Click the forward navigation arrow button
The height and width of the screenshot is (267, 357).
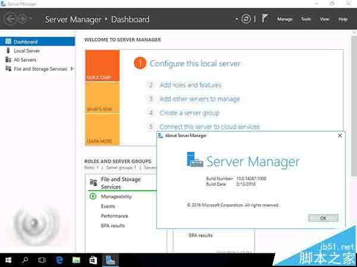point(23,19)
